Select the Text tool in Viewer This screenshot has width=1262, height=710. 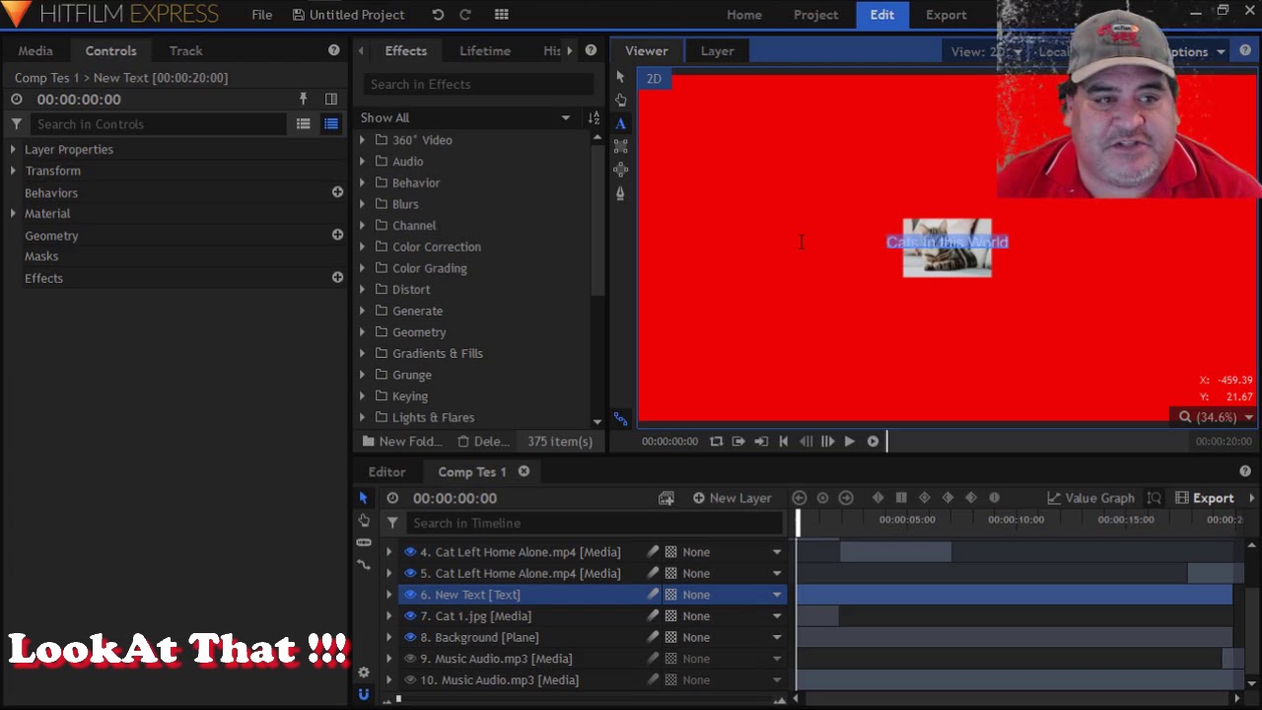(x=620, y=124)
